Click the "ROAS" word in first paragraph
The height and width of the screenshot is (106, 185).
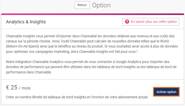165,41
